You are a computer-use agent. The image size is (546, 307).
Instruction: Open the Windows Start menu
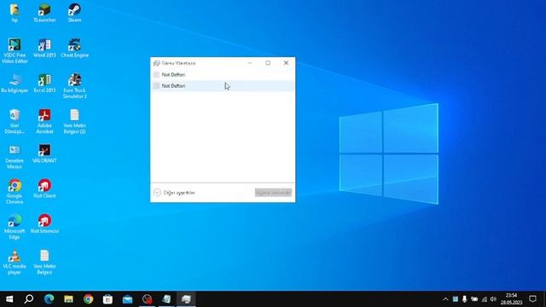(x=9, y=299)
